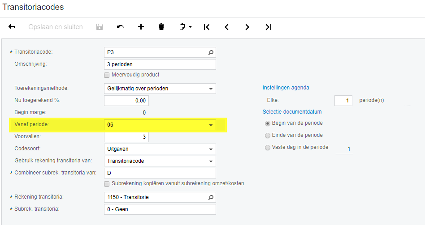Click the delete trash icon
Screen dimensions: 425x225
161,27
